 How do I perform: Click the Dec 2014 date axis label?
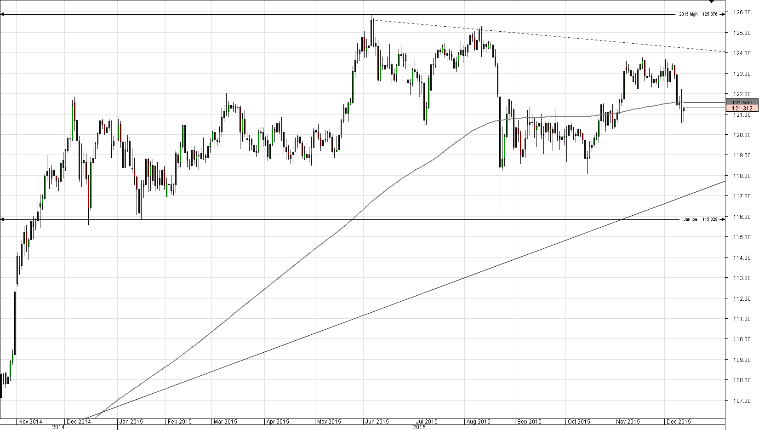[x=79, y=422]
